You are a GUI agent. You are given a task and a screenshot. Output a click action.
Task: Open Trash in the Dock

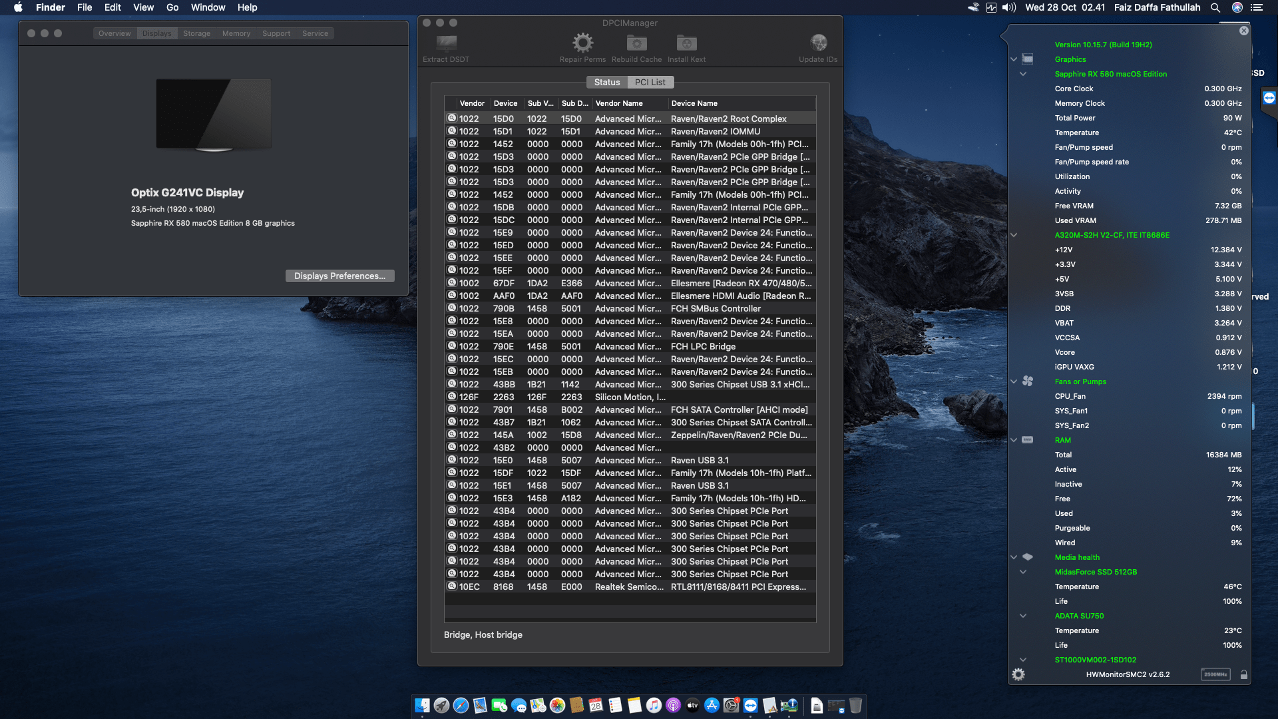855,706
